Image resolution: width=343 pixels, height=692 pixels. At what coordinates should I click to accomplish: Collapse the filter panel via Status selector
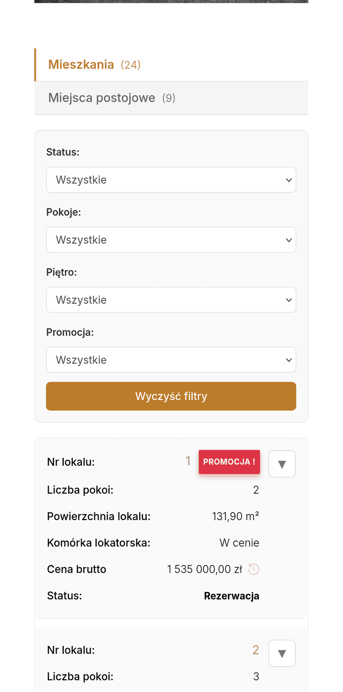tap(171, 180)
